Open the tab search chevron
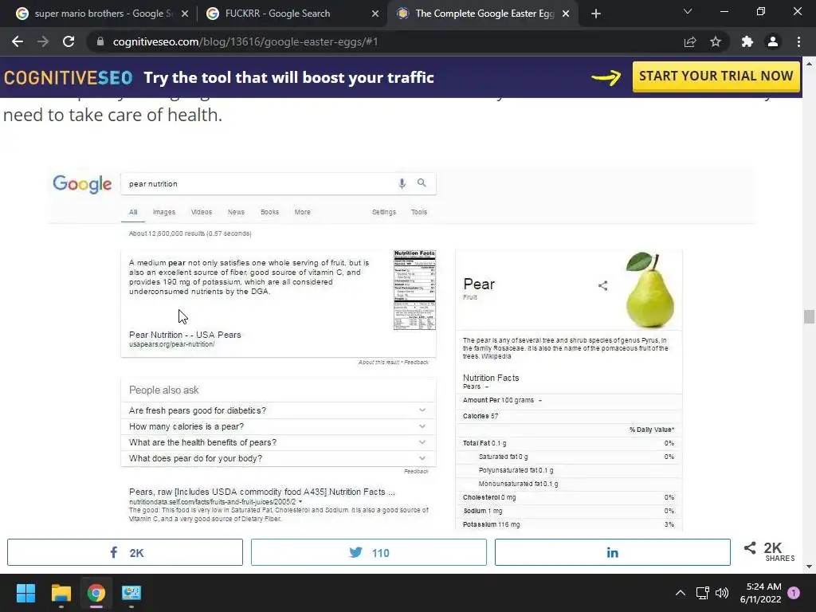 pos(688,11)
